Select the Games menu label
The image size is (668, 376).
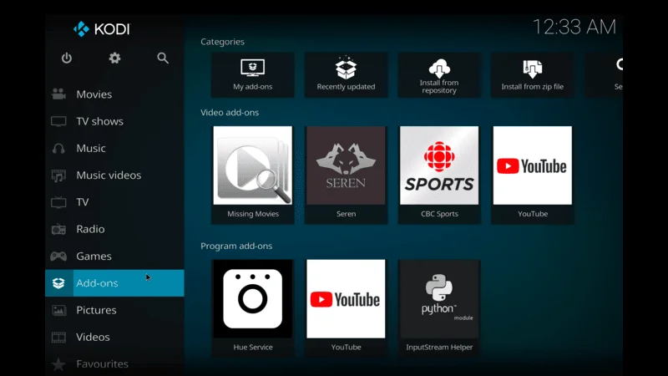click(x=94, y=257)
